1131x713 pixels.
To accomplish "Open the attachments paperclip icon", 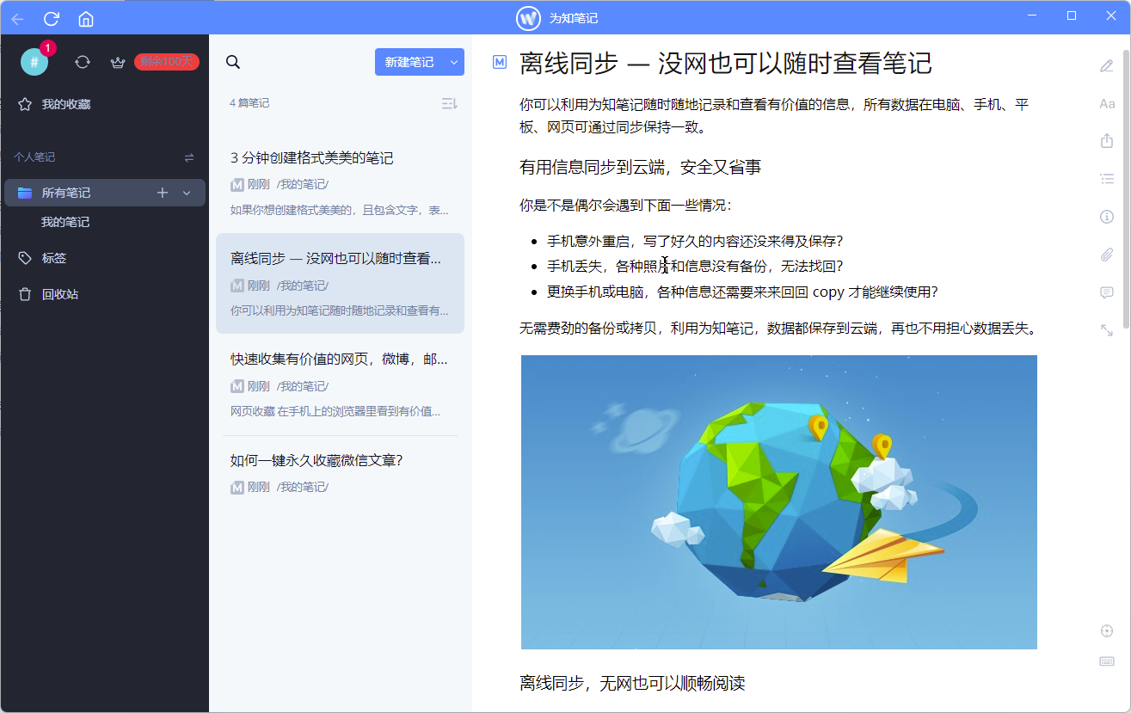I will (1107, 255).
